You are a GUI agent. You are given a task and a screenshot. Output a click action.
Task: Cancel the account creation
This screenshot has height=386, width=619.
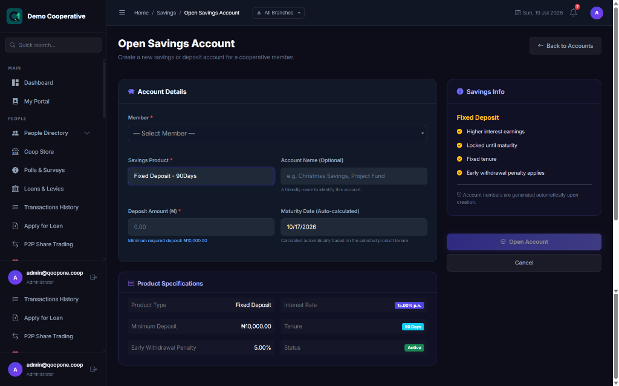(x=524, y=263)
